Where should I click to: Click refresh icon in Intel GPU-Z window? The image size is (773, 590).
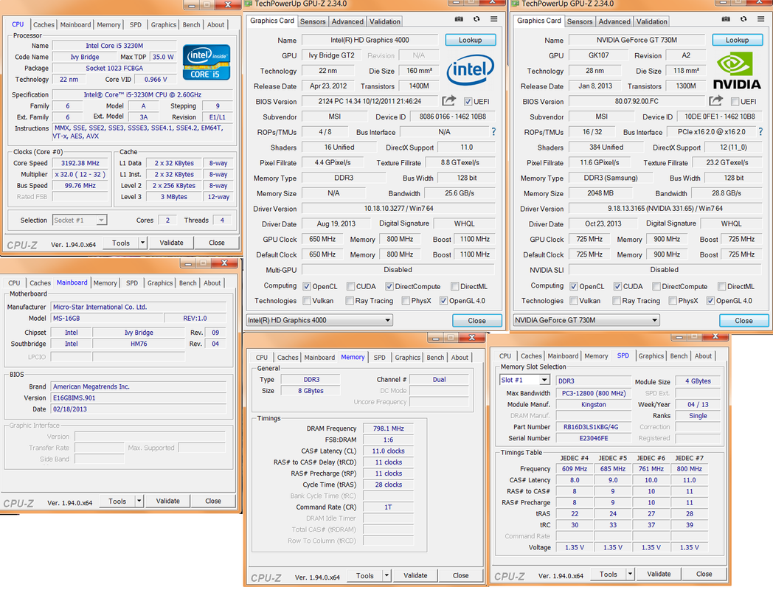pos(476,19)
